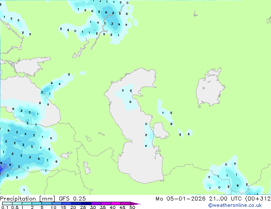Click legend scale label '0.1'
The width and height of the screenshot is (271, 209).
coord(5,207)
